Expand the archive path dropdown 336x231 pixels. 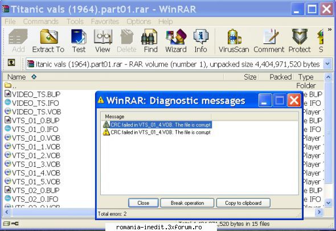pos(327,64)
